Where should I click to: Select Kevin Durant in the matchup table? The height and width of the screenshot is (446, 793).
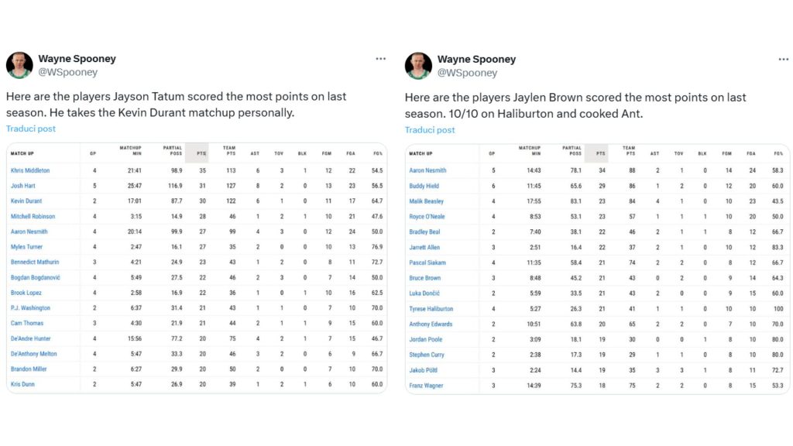27,201
